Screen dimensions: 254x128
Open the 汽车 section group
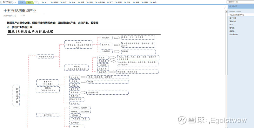[x=127, y=3]
